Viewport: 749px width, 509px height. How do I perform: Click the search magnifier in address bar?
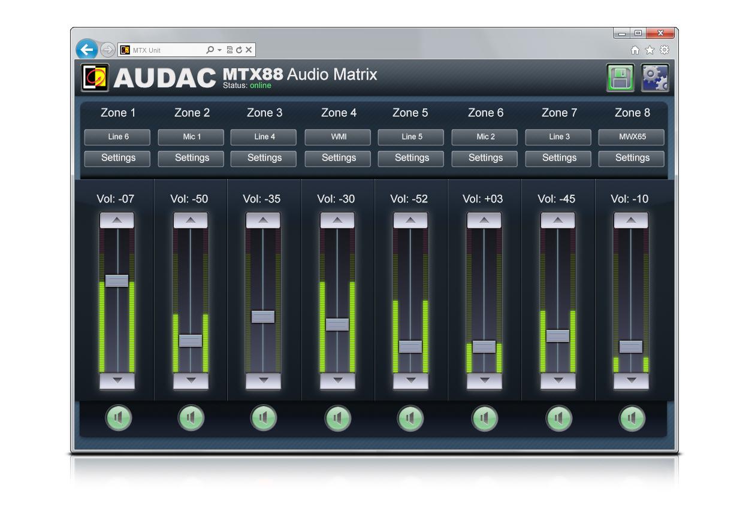(210, 50)
